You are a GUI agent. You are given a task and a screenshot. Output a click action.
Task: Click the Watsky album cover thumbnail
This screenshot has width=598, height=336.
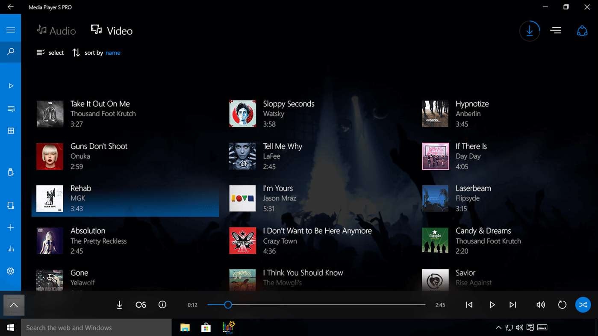tap(242, 114)
